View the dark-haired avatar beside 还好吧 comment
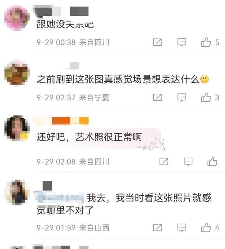225x249 pixels. 17,128
